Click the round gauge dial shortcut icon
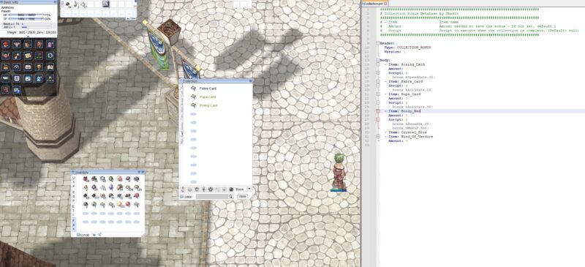 pyautogui.click(x=16, y=67)
